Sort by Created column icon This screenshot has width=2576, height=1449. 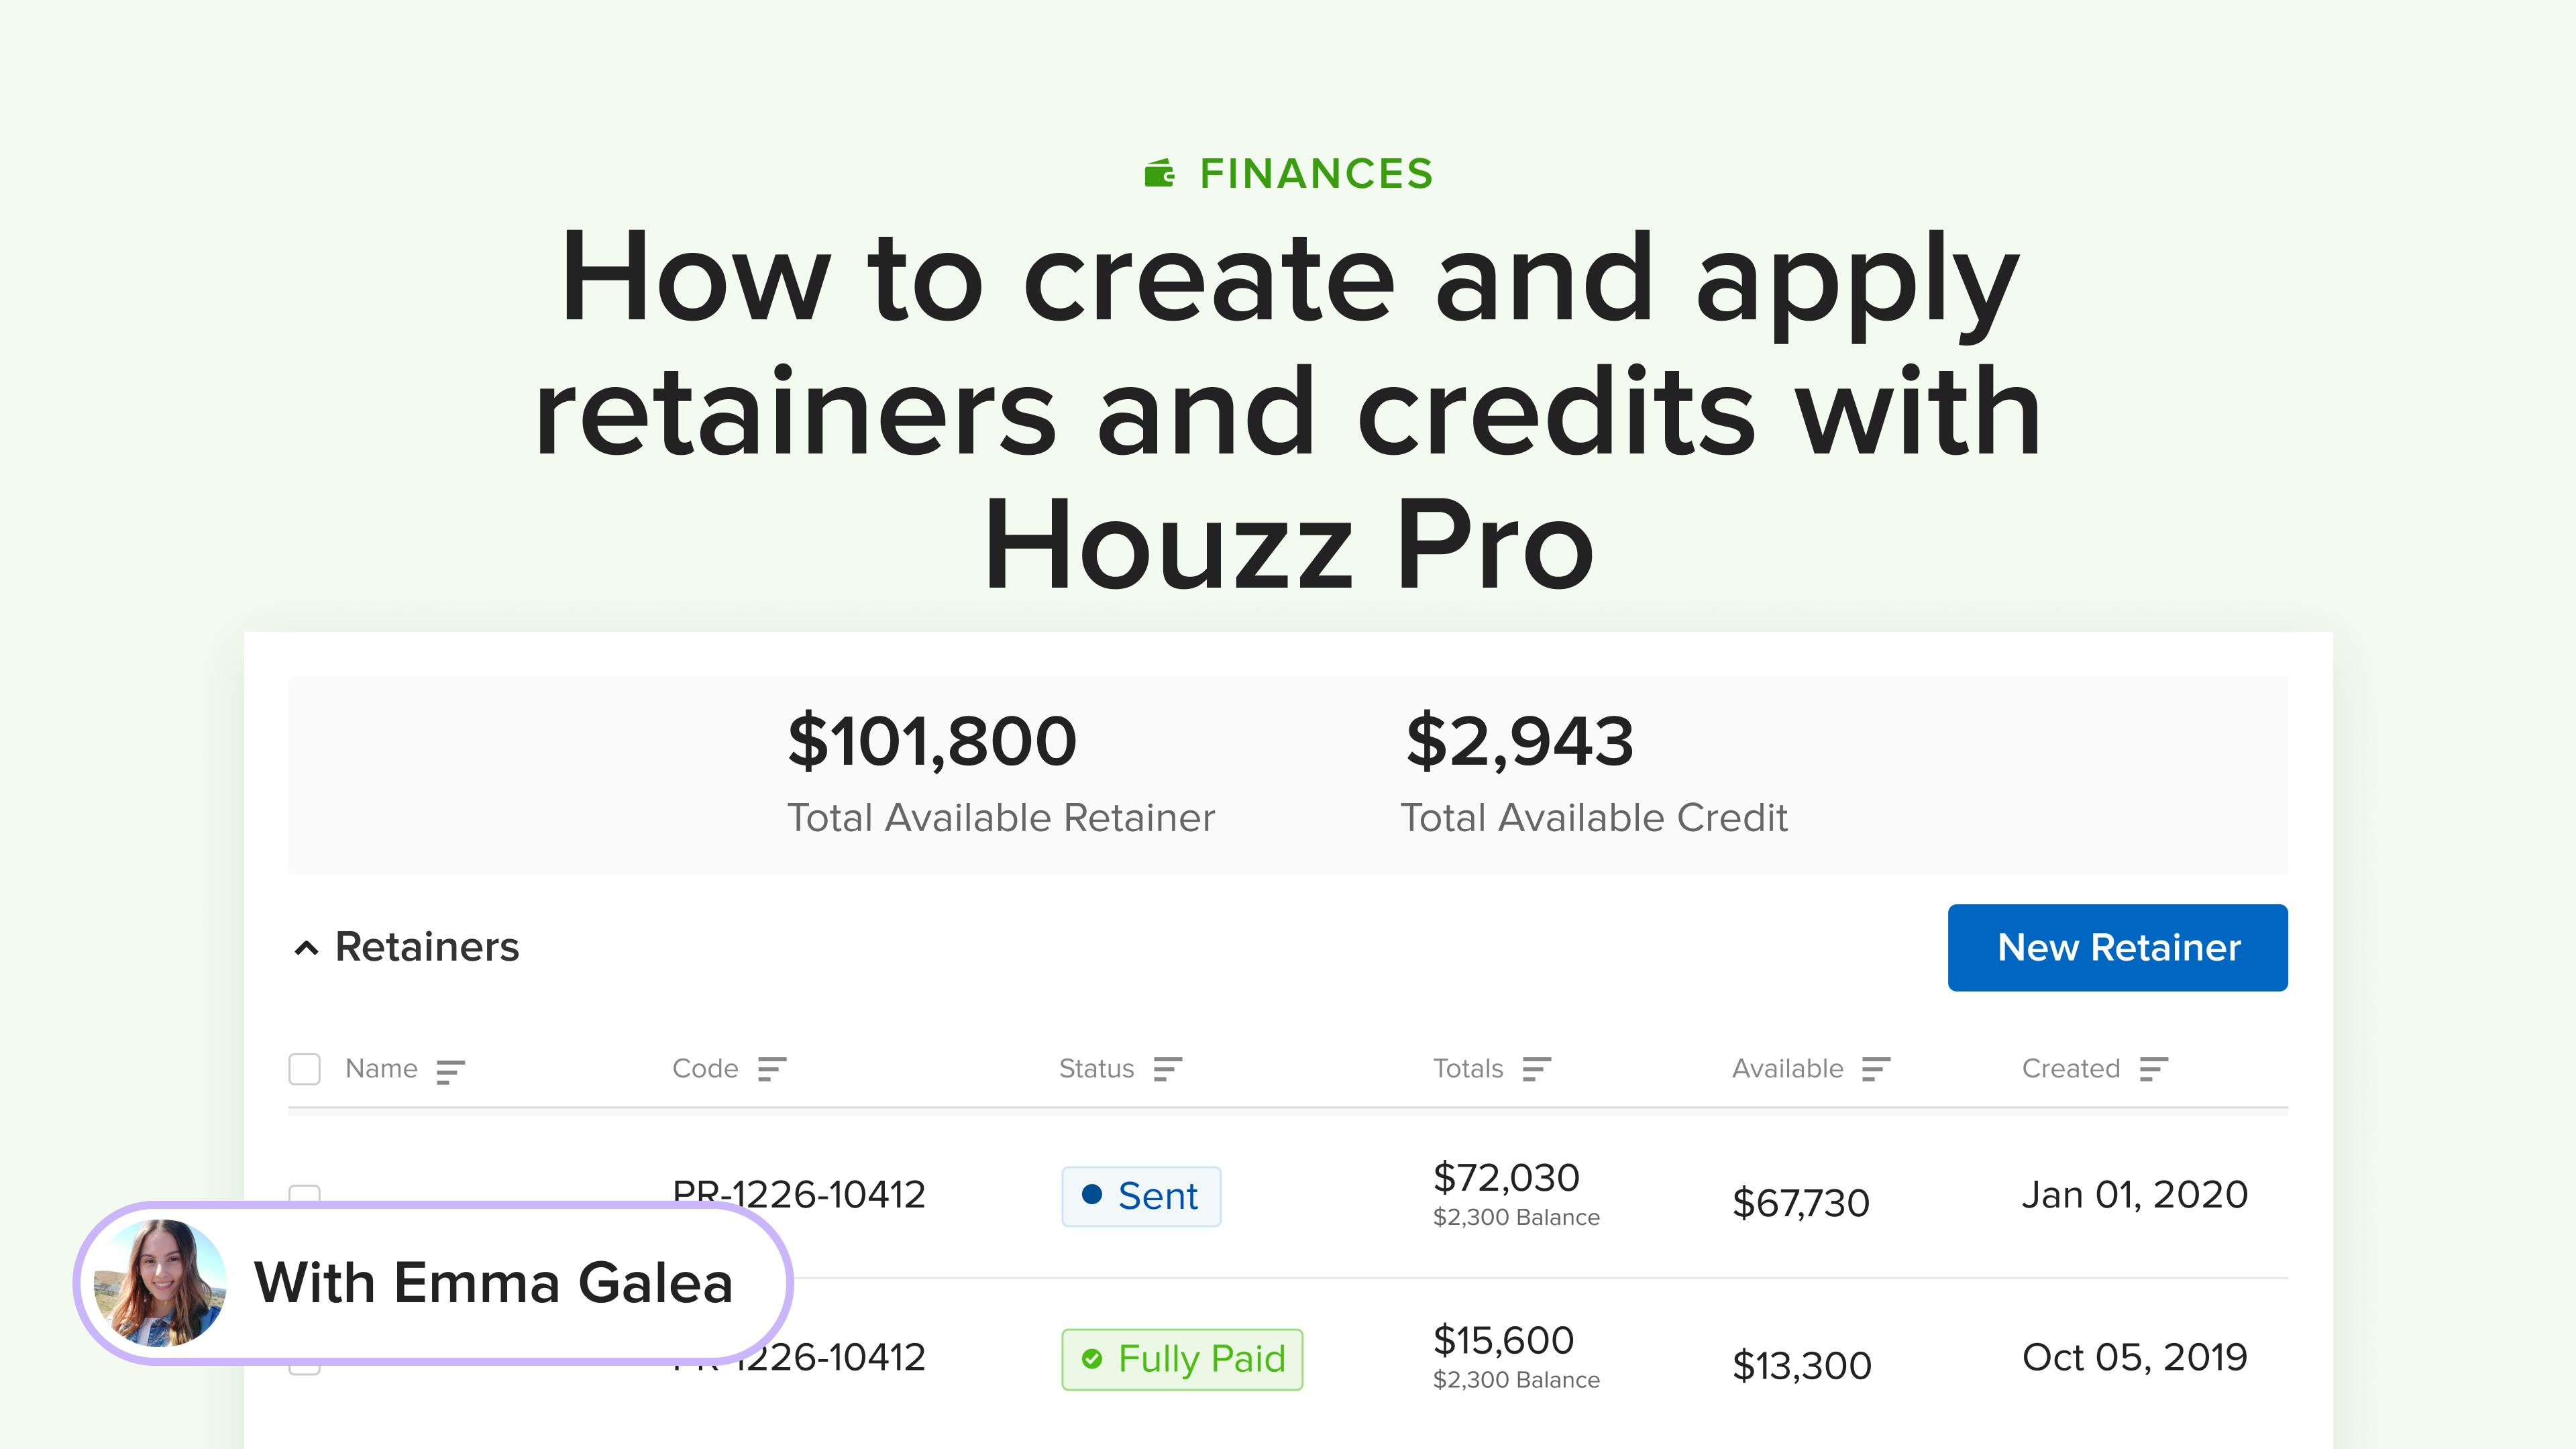click(x=2153, y=1069)
